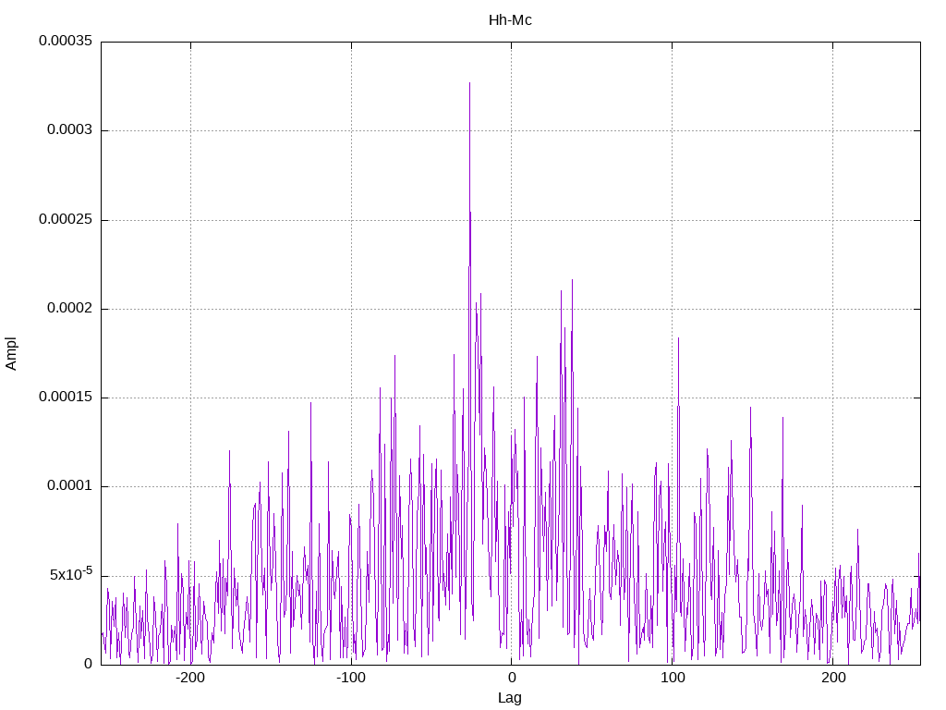946x710 pixels.
Task: Click x-axis tick label 200
Action: pyautogui.click(x=833, y=678)
